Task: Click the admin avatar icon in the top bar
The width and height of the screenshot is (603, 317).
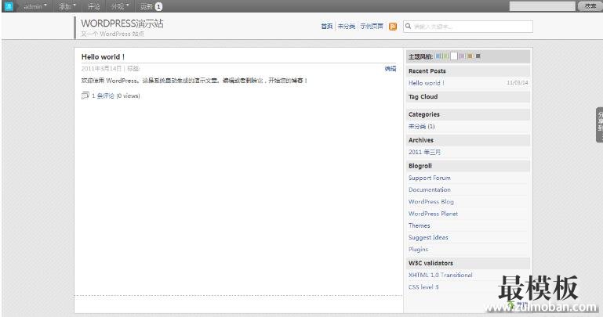Action: (x=9, y=6)
